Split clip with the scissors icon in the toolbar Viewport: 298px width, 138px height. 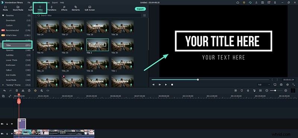click(x=23, y=91)
